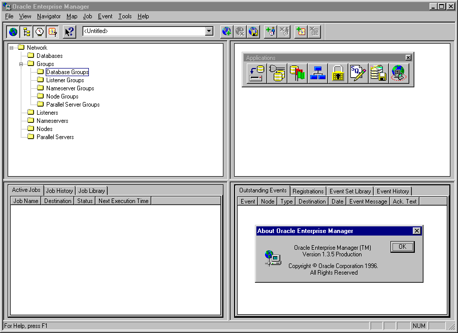Close the Applications palette
Image resolution: width=458 pixels, height=333 pixels.
click(408, 57)
